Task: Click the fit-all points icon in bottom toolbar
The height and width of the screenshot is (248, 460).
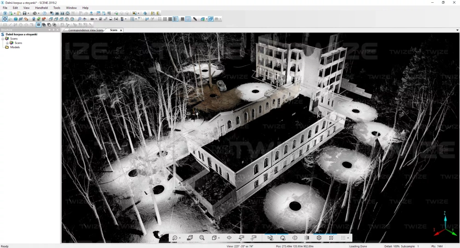Action: click(x=331, y=238)
